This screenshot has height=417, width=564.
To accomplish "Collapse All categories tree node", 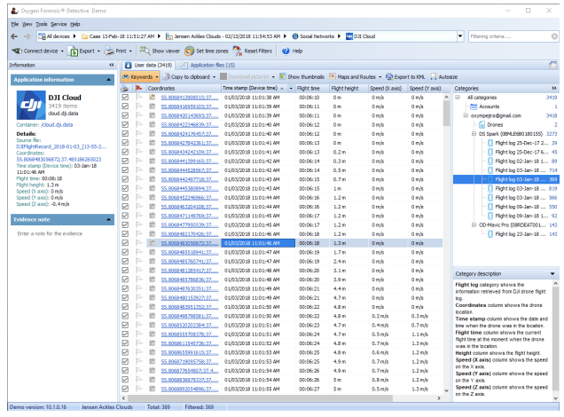I will click(x=458, y=97).
